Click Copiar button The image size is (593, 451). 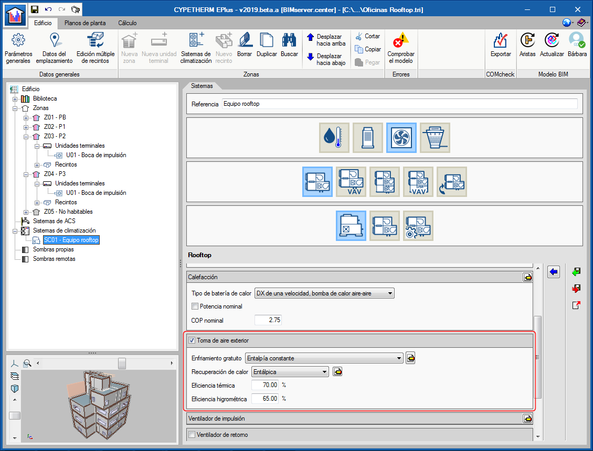[x=368, y=49]
